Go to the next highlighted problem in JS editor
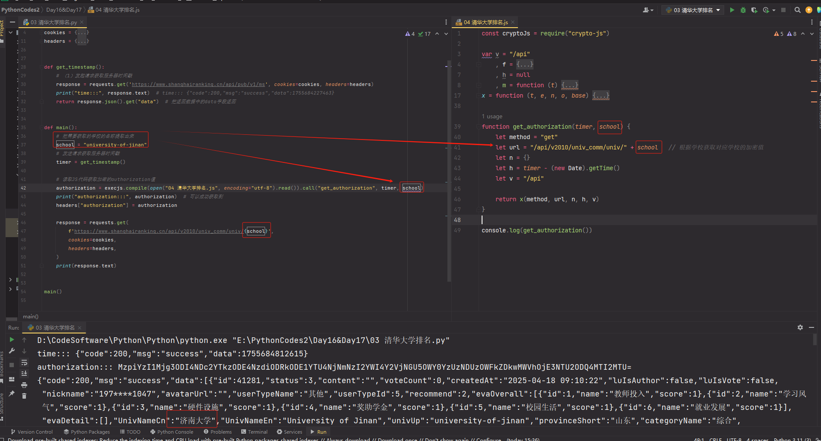This screenshot has width=821, height=441. pos(812,34)
